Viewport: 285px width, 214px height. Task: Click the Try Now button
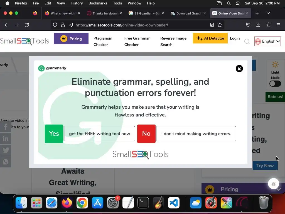265,166
